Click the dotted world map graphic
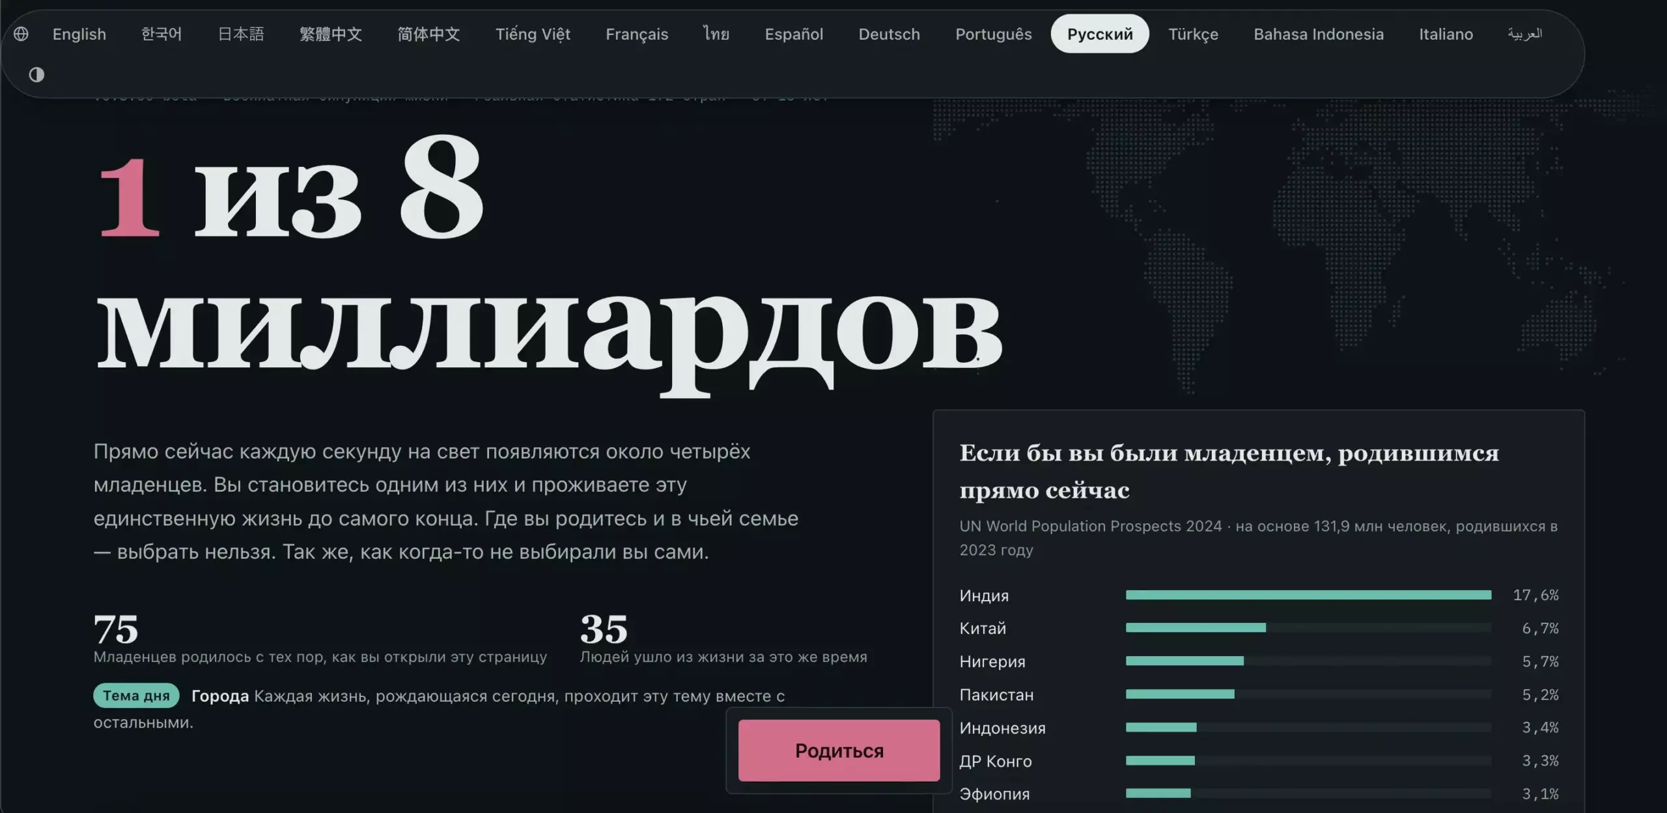 1296,241
